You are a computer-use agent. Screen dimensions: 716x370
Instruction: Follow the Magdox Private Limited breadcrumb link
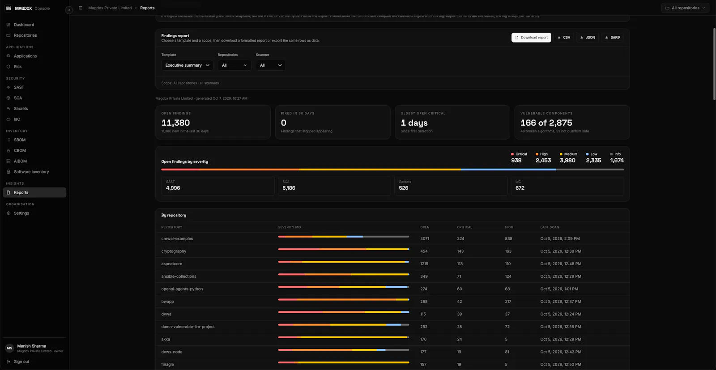(x=110, y=8)
